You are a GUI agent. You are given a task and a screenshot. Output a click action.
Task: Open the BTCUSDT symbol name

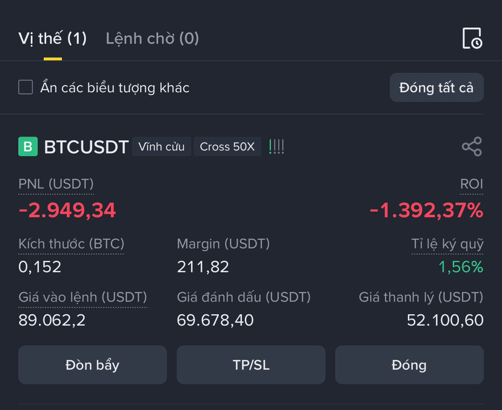point(86,147)
